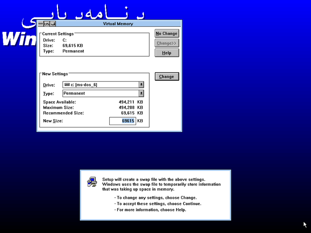The width and height of the screenshot is (311, 233).
Task: Click the Recommended Size label
Action: pyautogui.click(x=63, y=113)
